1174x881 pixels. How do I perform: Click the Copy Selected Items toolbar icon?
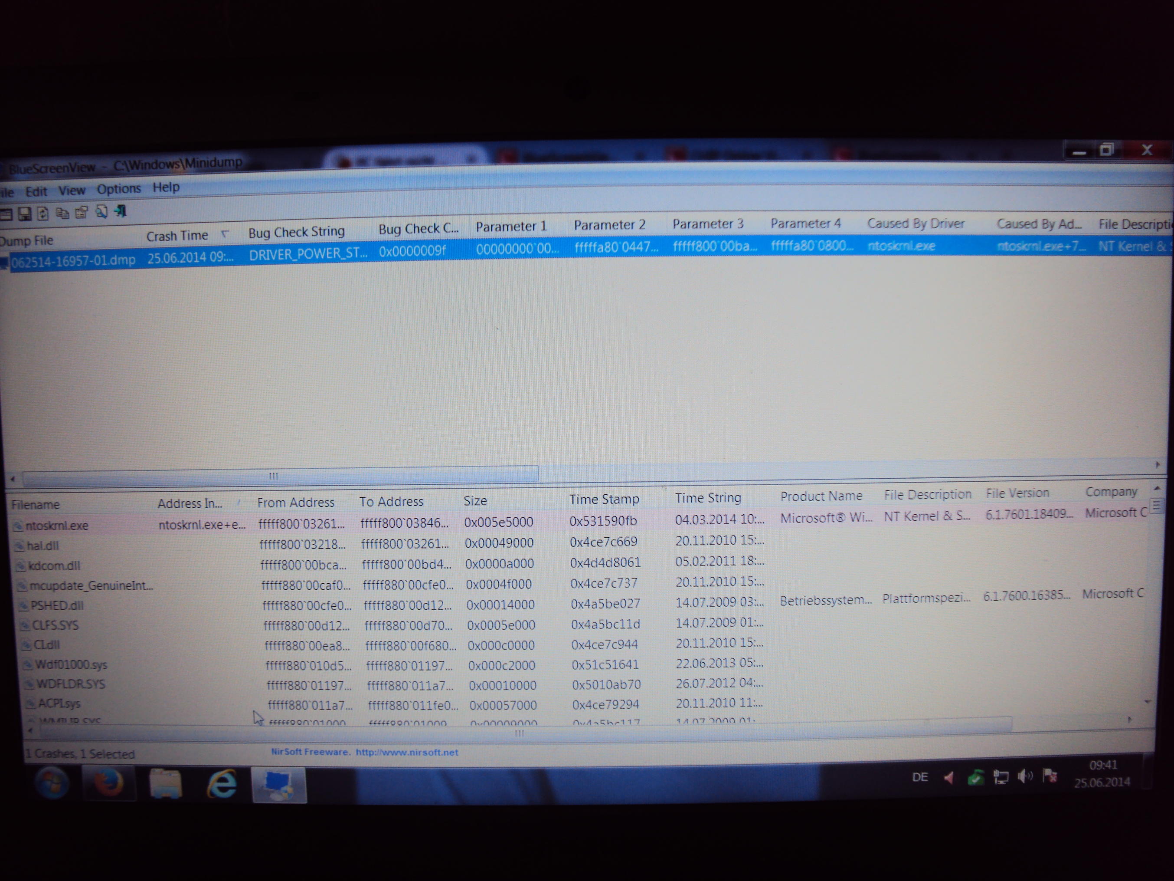[62, 214]
